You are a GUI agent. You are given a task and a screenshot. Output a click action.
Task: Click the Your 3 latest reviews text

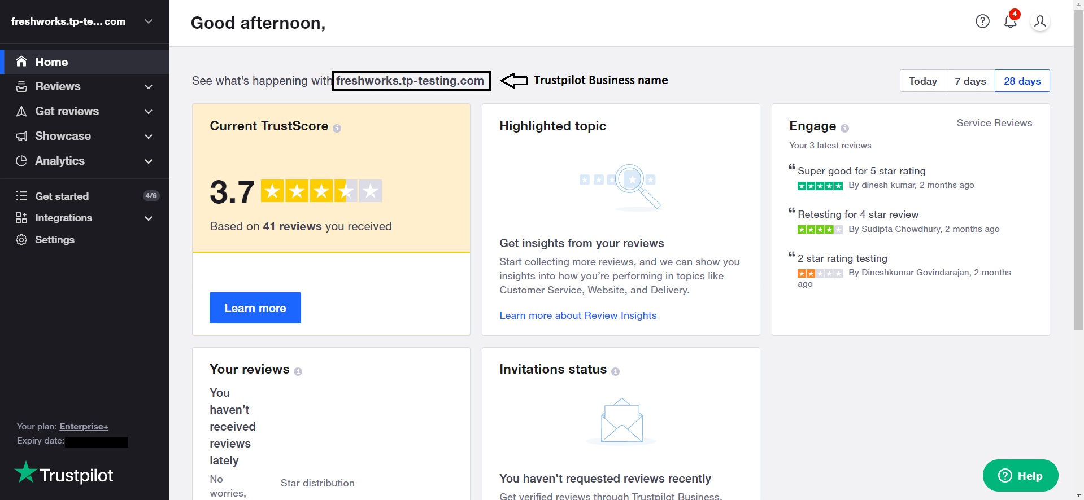pos(830,146)
